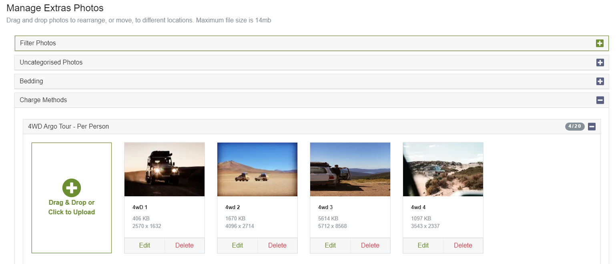Image resolution: width=616 pixels, height=264 pixels.
Task: Toggle 4WD Argo Tour - Per Person header
Action: pyautogui.click(x=312, y=127)
